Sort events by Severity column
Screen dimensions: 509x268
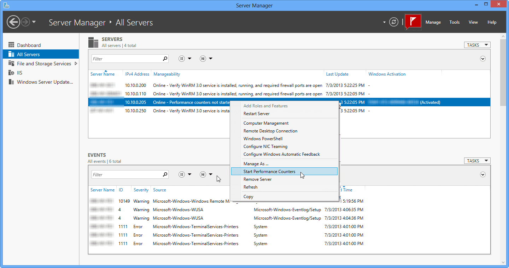tap(141, 190)
